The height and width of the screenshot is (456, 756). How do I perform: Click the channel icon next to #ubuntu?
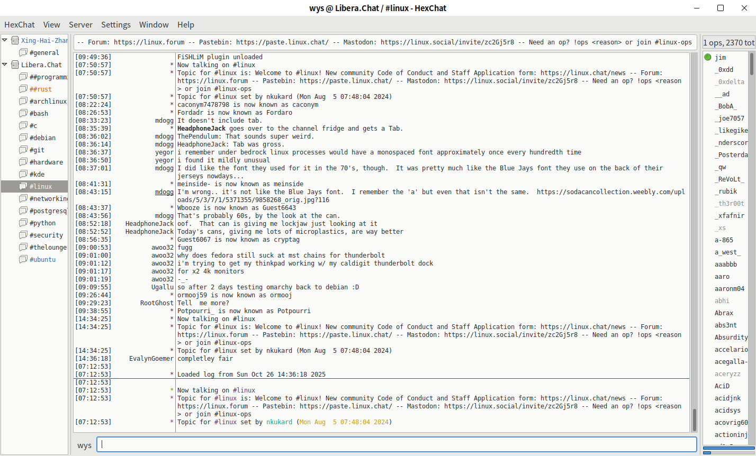pyautogui.click(x=23, y=259)
